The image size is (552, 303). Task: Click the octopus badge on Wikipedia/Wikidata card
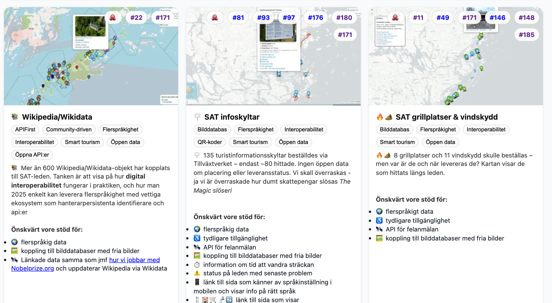pos(113,18)
